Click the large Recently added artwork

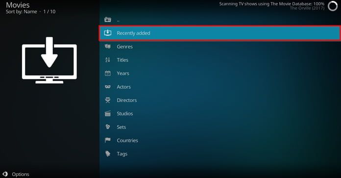coord(49,60)
